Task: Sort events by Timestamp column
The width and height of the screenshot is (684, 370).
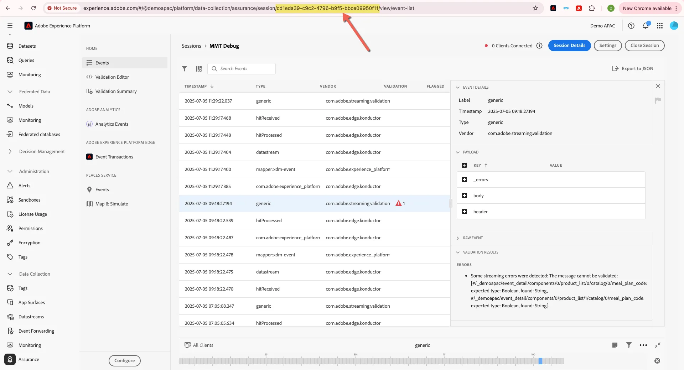Action: tap(199, 86)
